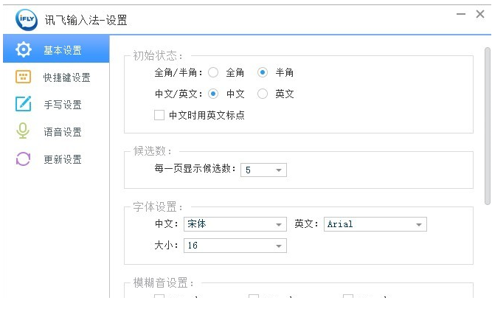The width and height of the screenshot is (492, 309).
Task: Choose 中文 as initial language
Action: [213, 94]
